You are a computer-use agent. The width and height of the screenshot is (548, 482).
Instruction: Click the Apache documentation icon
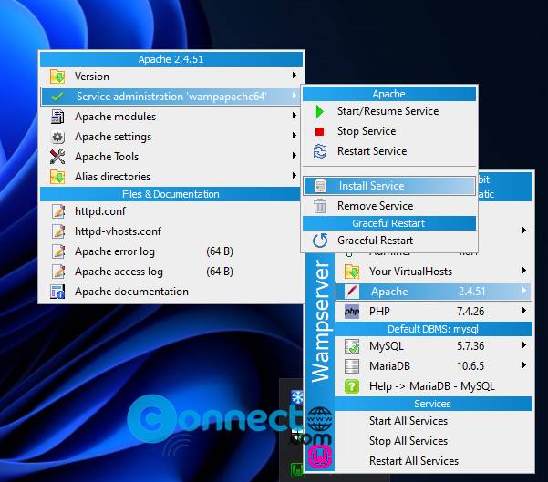[x=57, y=292]
